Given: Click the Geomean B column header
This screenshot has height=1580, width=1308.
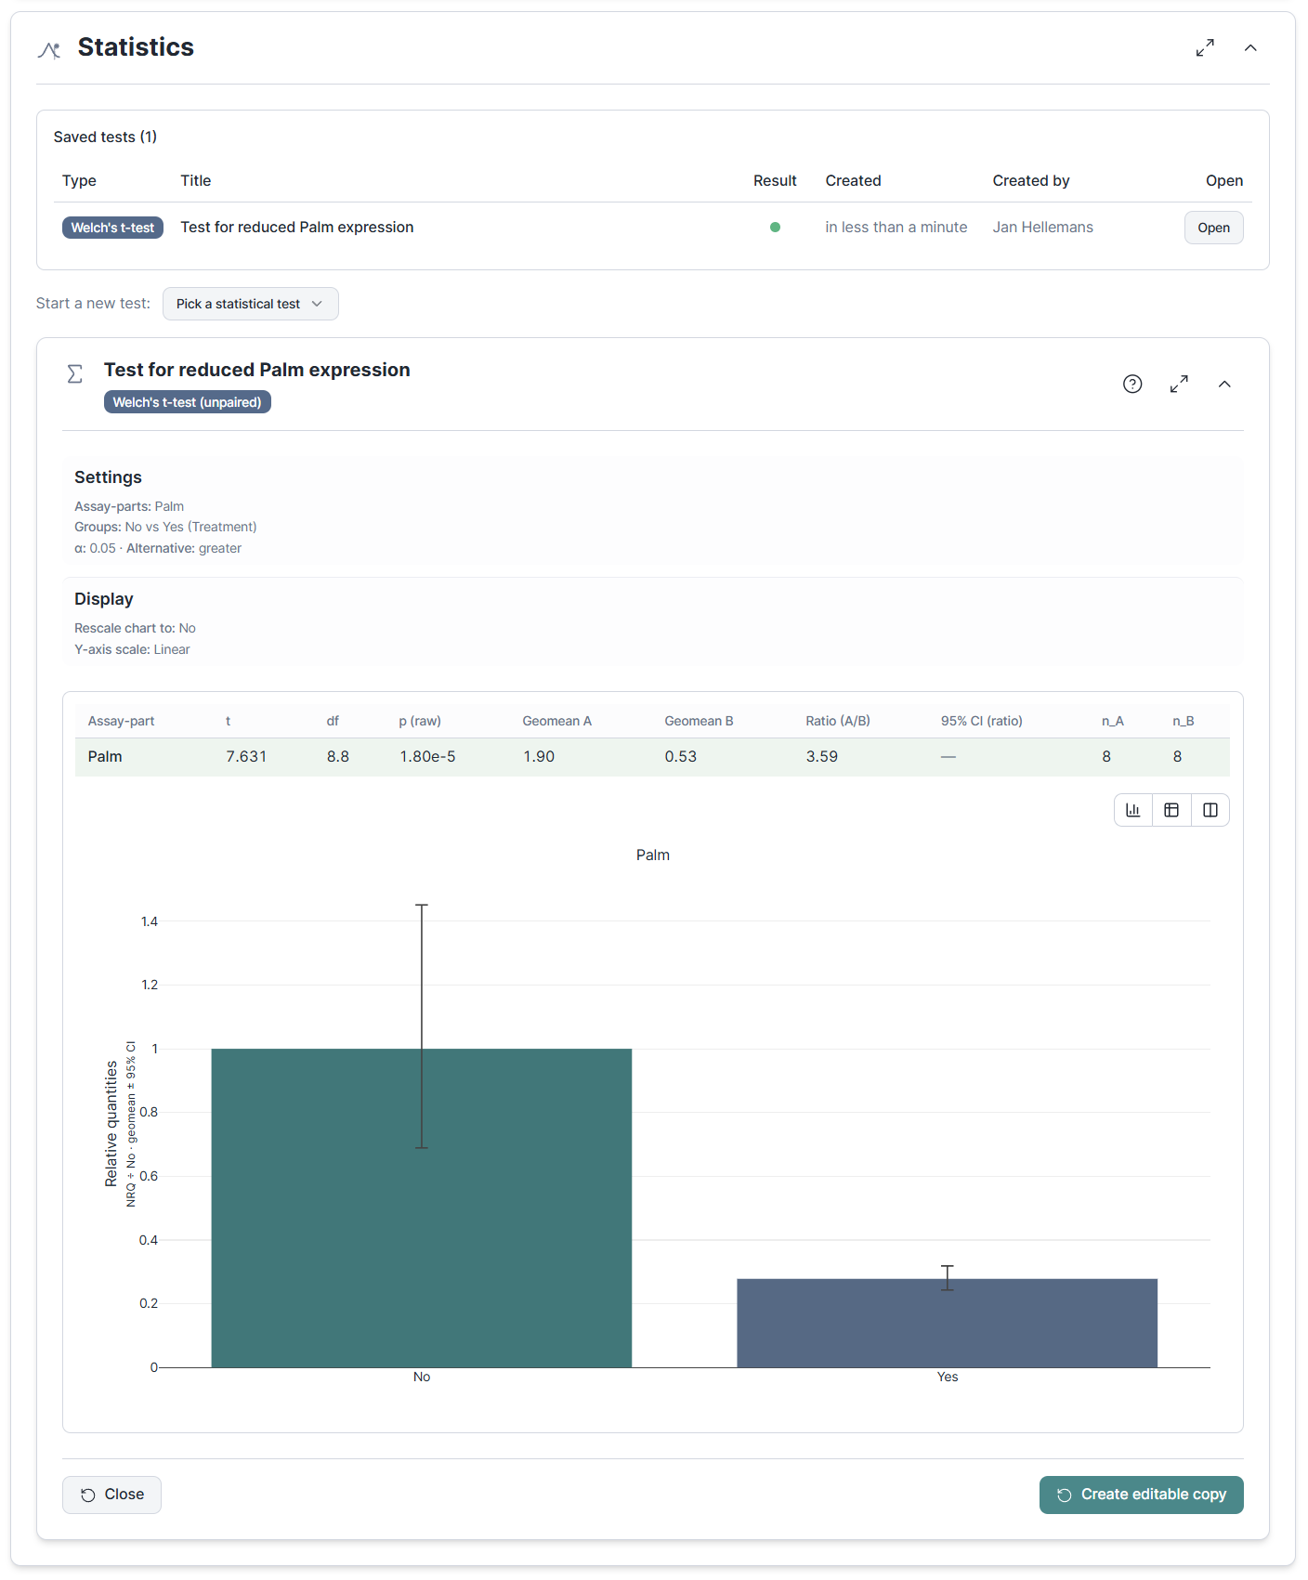Looking at the screenshot, I should 699,721.
